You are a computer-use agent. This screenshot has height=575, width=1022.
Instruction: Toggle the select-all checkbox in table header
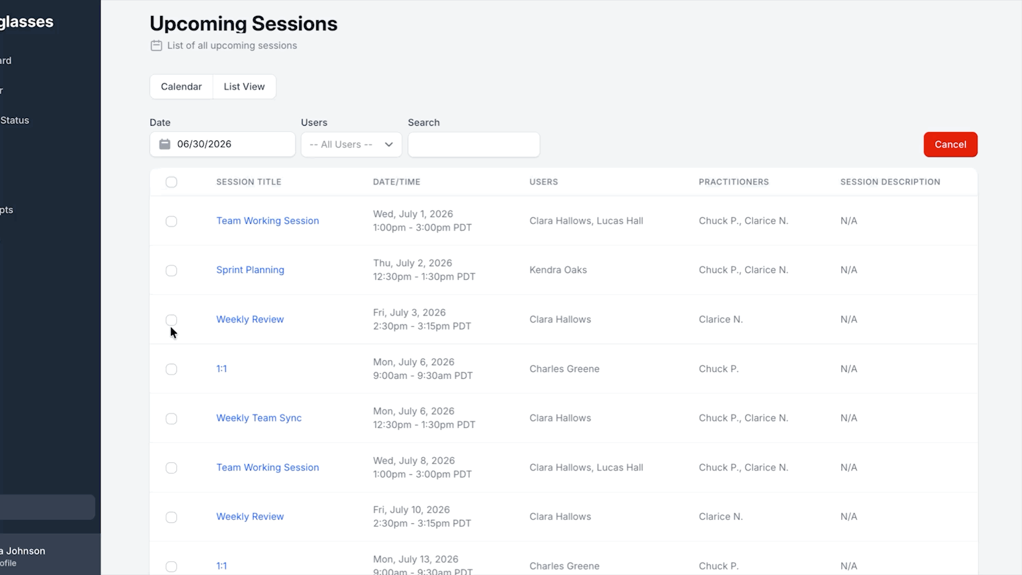click(171, 182)
